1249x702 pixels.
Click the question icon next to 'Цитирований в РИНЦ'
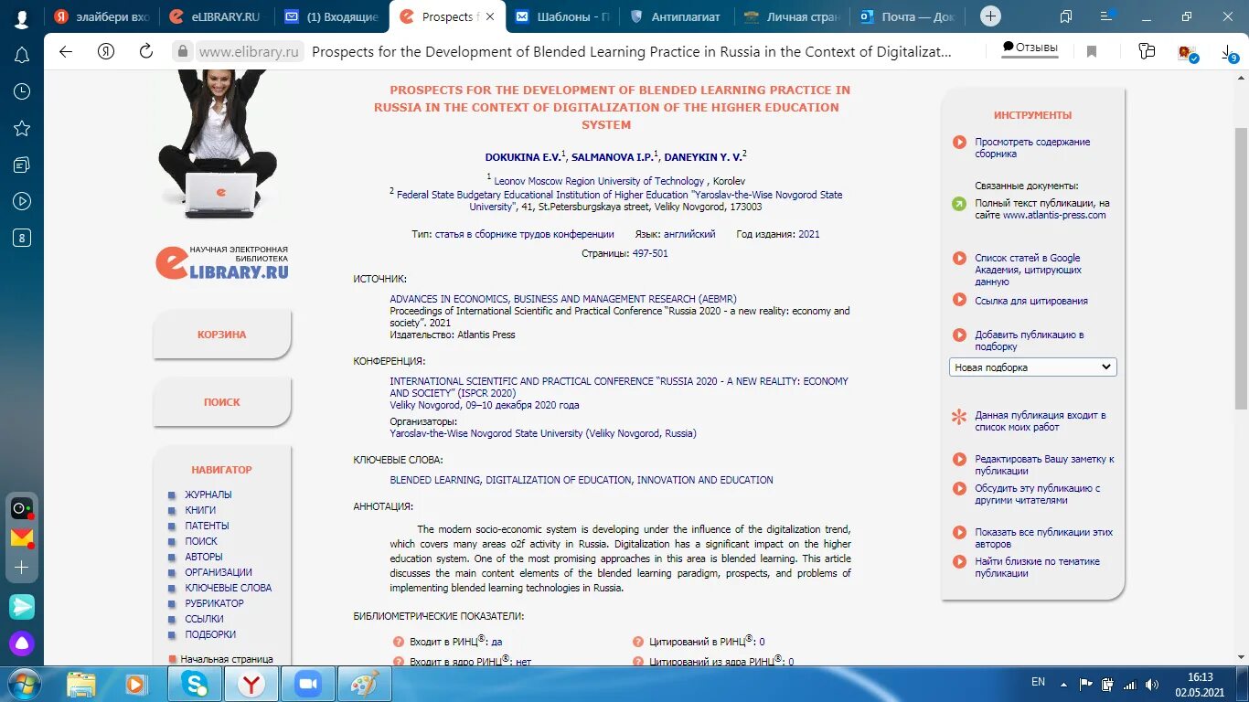638,642
